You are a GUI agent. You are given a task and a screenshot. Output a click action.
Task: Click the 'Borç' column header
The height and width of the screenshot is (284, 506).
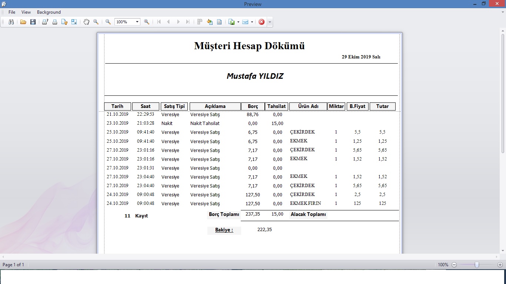click(x=253, y=106)
